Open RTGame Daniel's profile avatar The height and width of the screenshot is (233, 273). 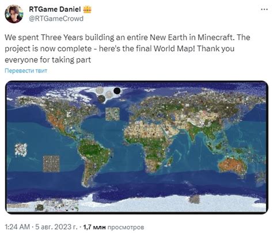14,14
